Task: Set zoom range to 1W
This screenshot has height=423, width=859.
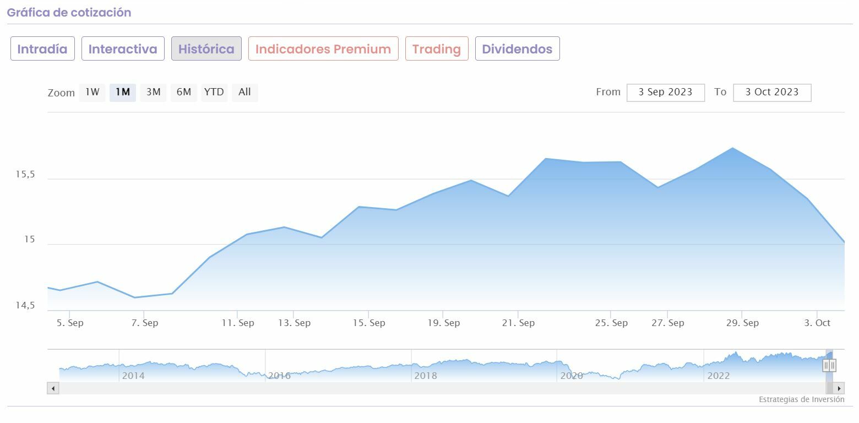Action: click(92, 92)
